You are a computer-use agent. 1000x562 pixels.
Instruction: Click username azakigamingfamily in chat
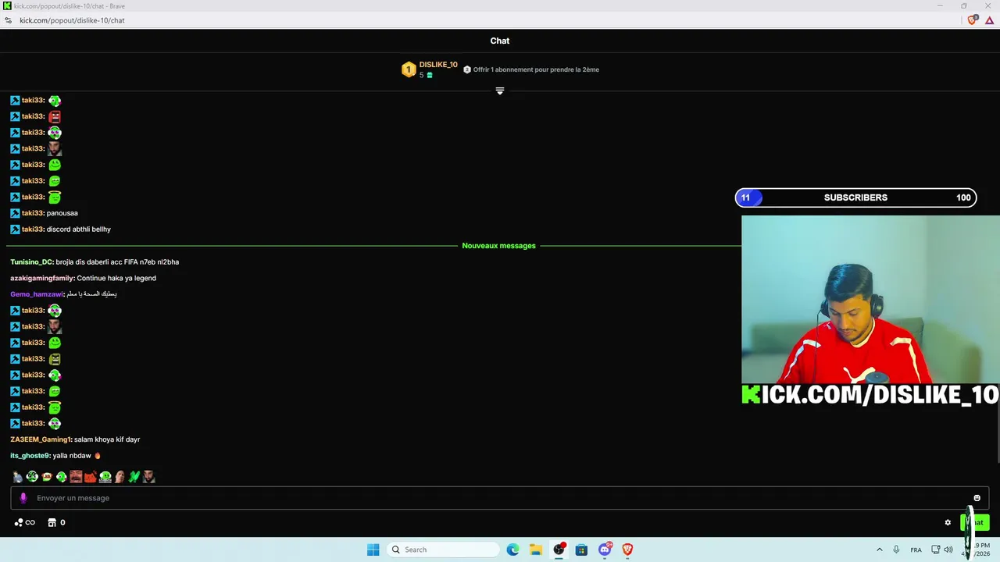click(x=42, y=279)
